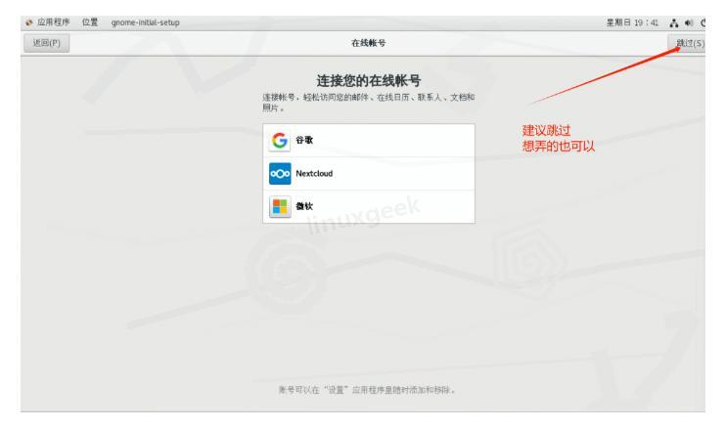726x428 pixels.
Task: Click the Google logo icon
Action: pos(281,141)
